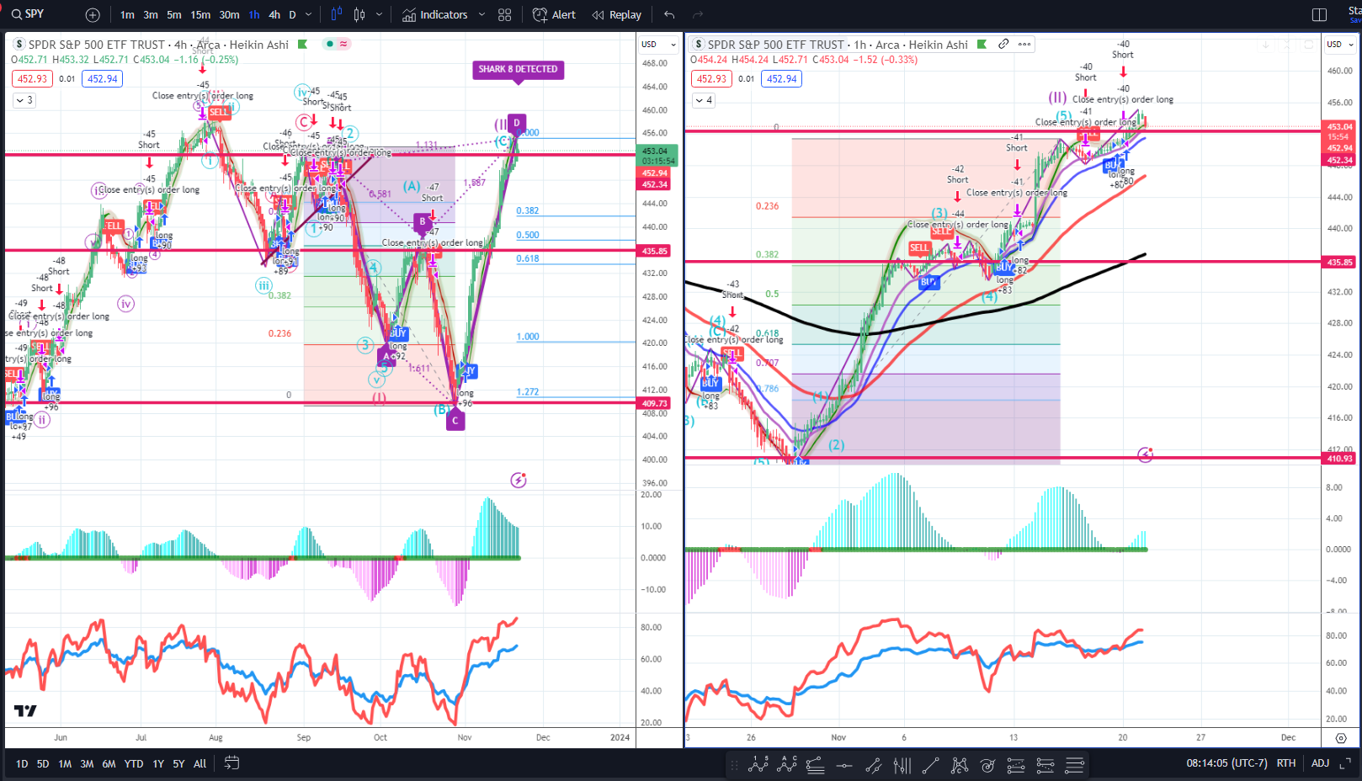Toggle the market status pill on 4h chart
1362x781 pixels.
(x=337, y=44)
